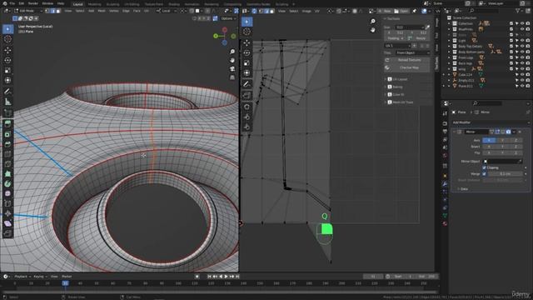Open the Edit Mode dropdown
Image resolution: width=533 pixels, height=300 pixels.
(28, 11)
